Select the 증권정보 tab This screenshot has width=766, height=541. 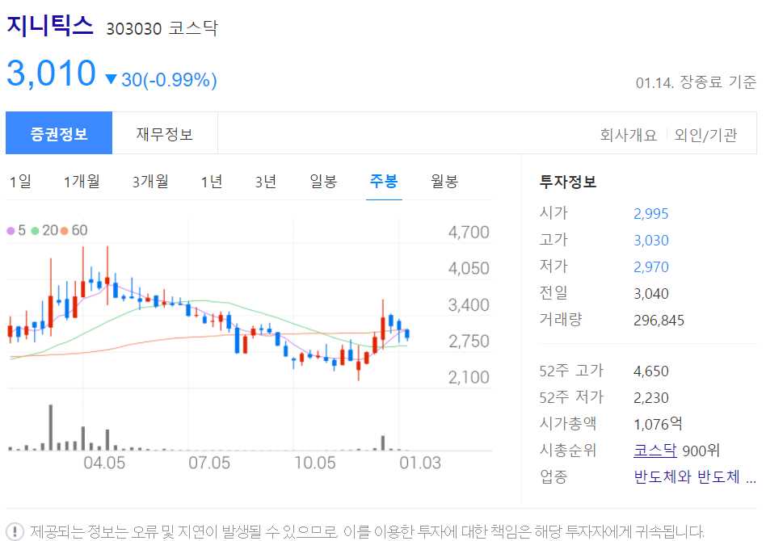tap(59, 132)
